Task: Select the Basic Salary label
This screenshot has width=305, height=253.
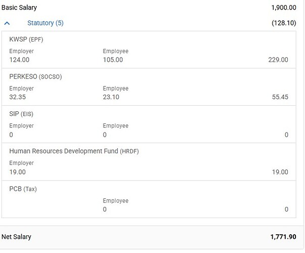Action: [x=19, y=8]
